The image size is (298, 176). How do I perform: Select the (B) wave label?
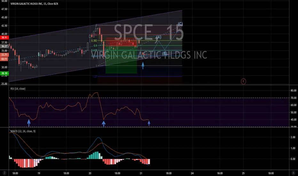coord(165,53)
